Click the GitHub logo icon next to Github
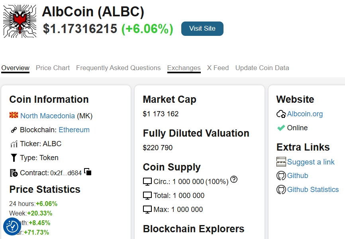Viewport: 345px width, 239px height. click(x=281, y=176)
